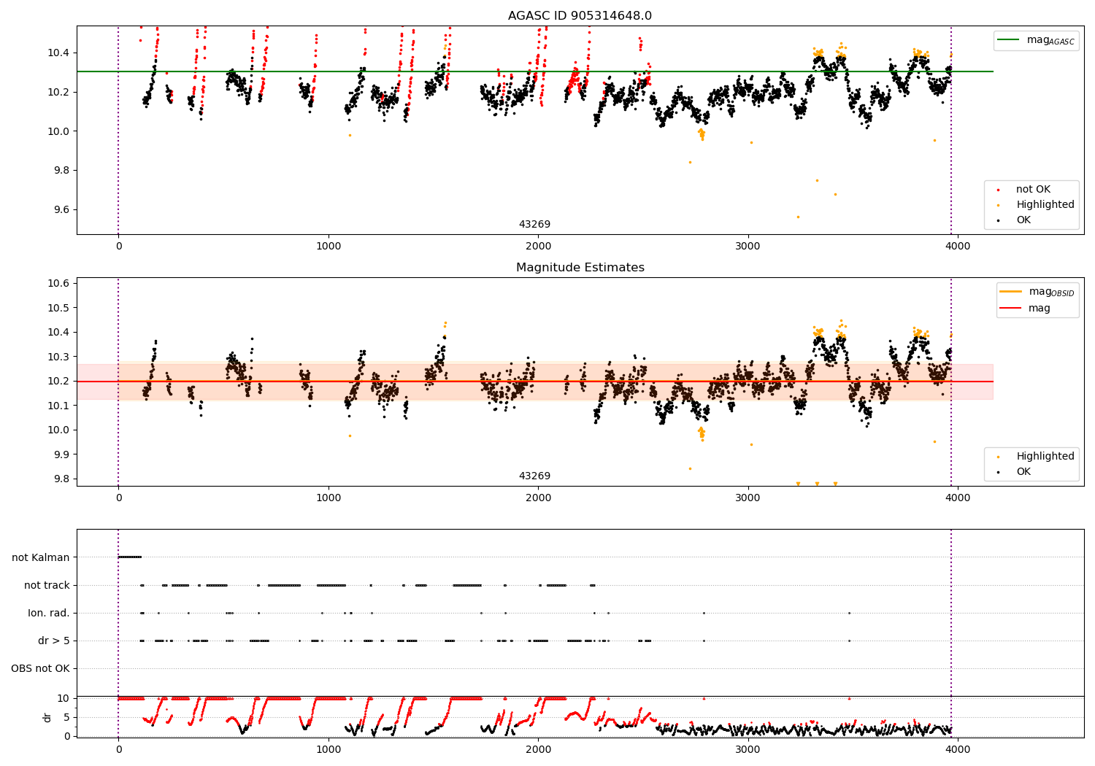Click the 9.6 y-tick of the top plot
The height and width of the screenshot is (766, 1095).
[61, 209]
